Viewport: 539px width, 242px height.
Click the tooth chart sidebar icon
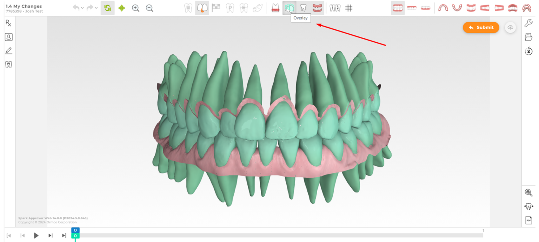(x=8, y=64)
